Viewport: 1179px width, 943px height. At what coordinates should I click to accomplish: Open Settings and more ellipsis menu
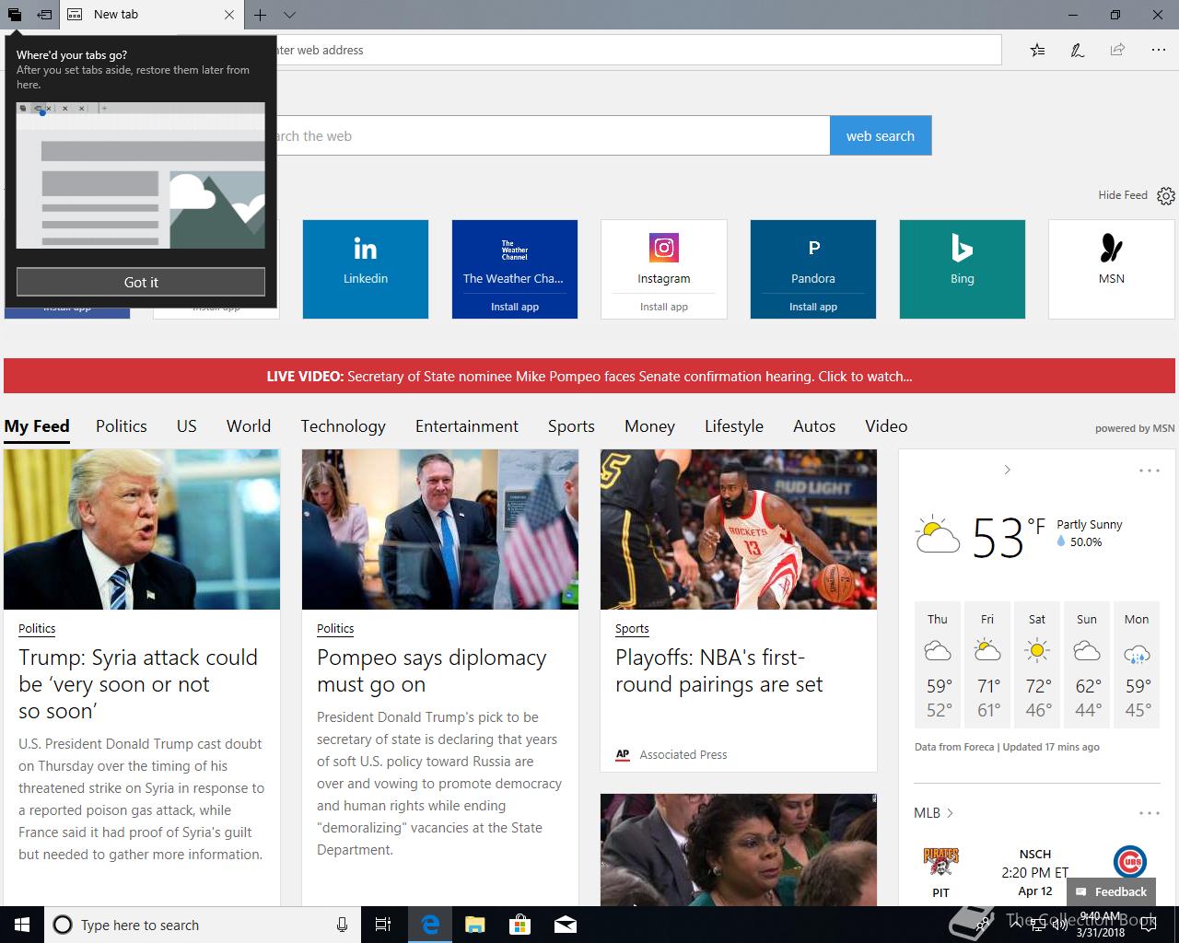pos(1159,50)
